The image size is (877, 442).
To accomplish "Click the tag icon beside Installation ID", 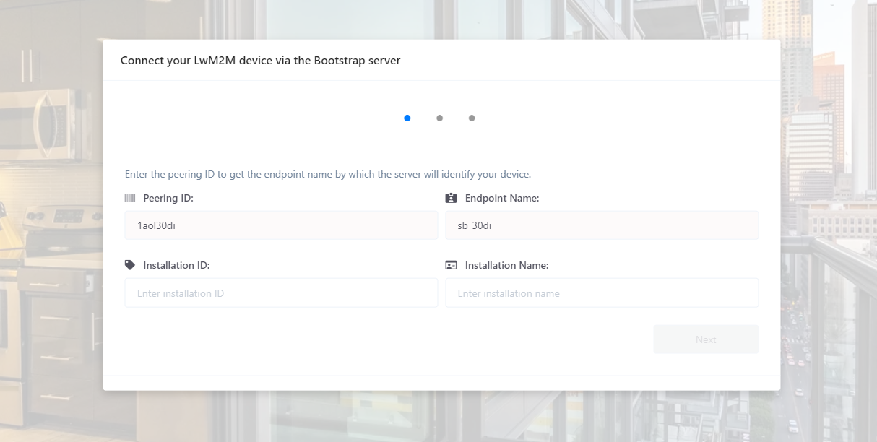I will point(130,265).
